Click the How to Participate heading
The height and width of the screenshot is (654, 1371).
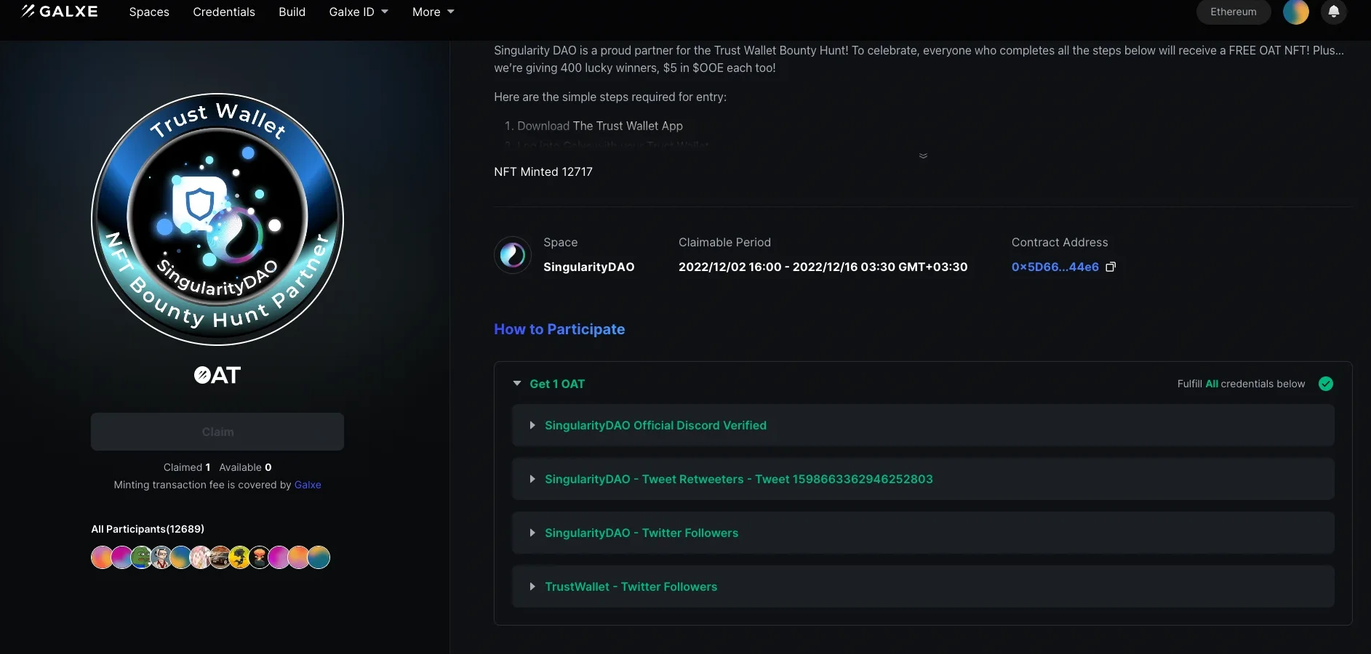coord(559,329)
